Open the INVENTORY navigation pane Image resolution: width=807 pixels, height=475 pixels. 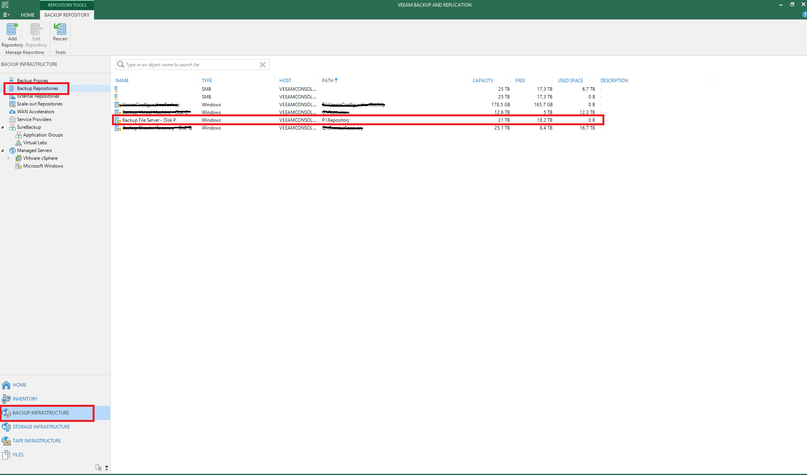(x=55, y=399)
